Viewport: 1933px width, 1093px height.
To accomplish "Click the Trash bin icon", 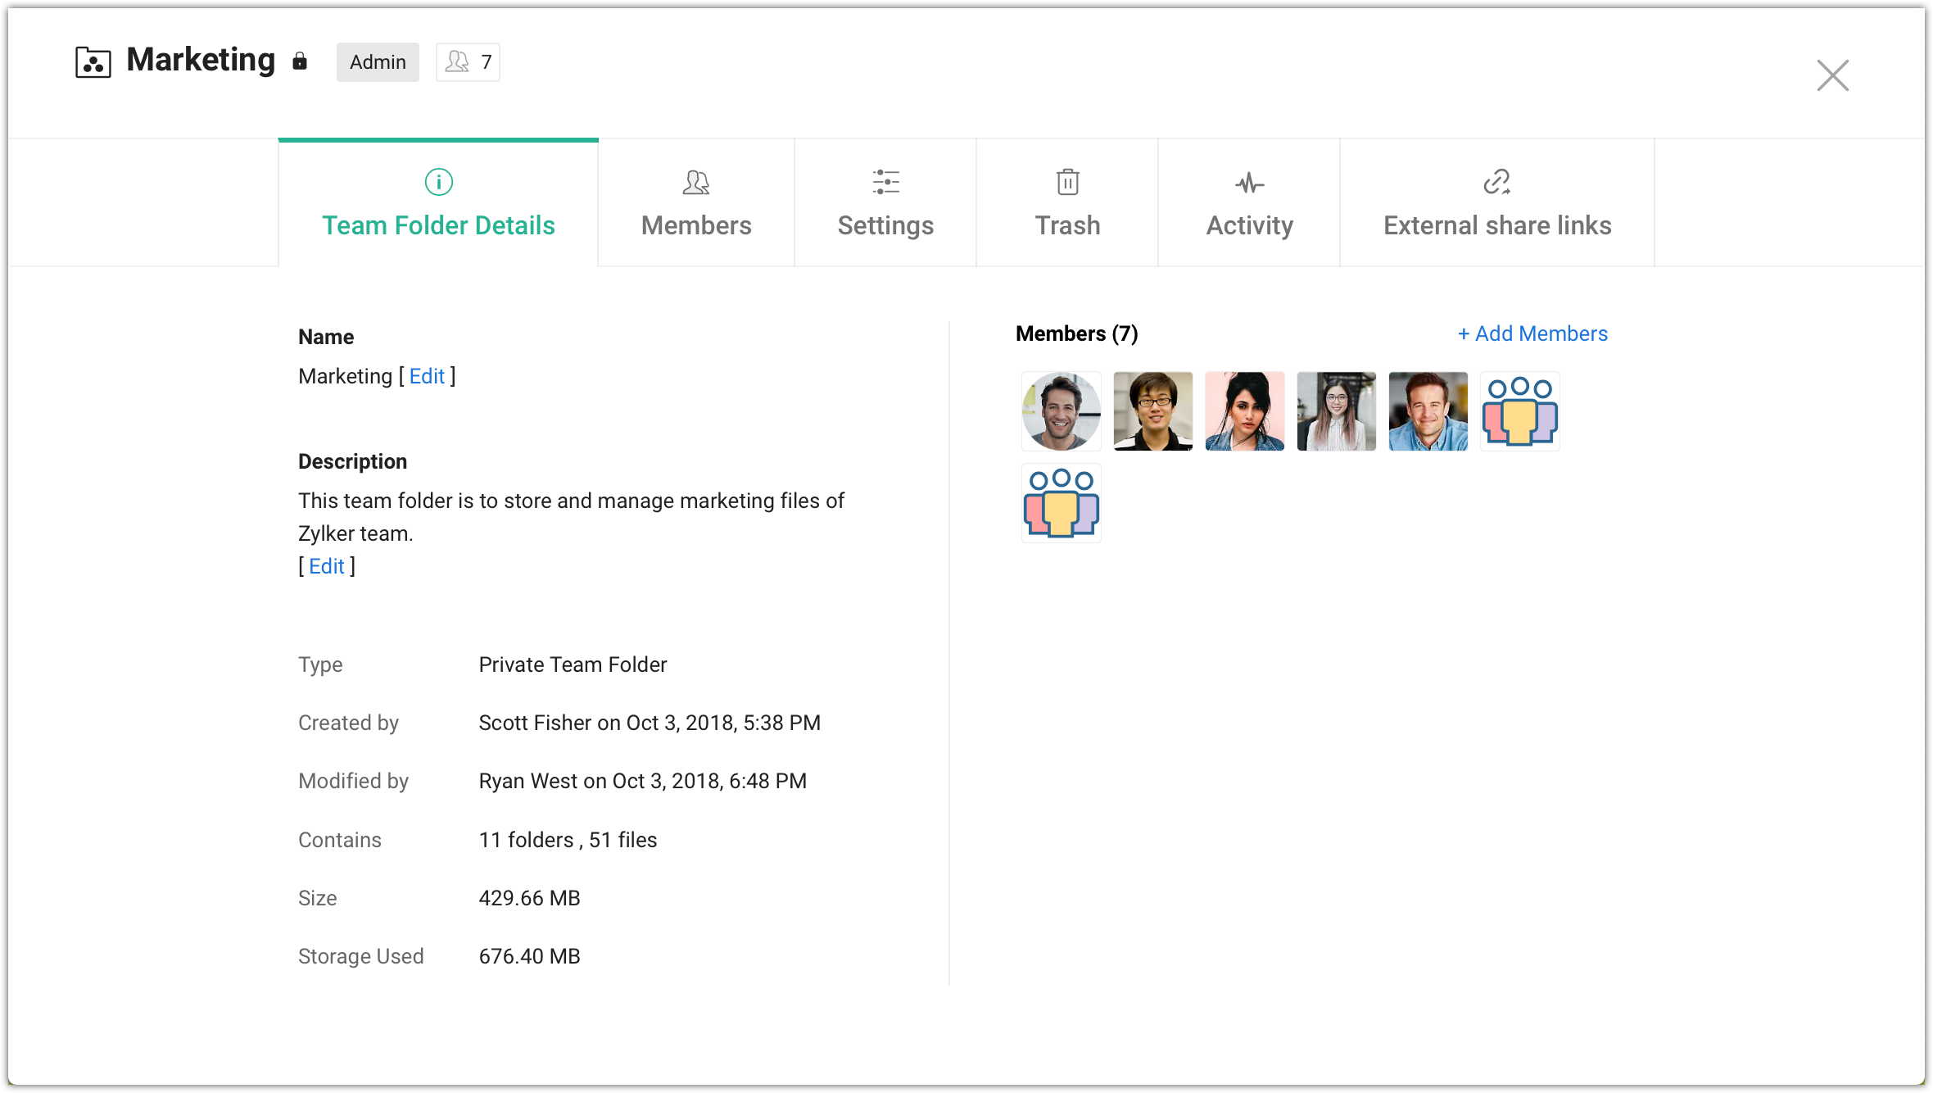I will 1067,182.
